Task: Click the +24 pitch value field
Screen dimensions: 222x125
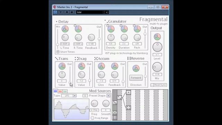Action: tap(137, 44)
